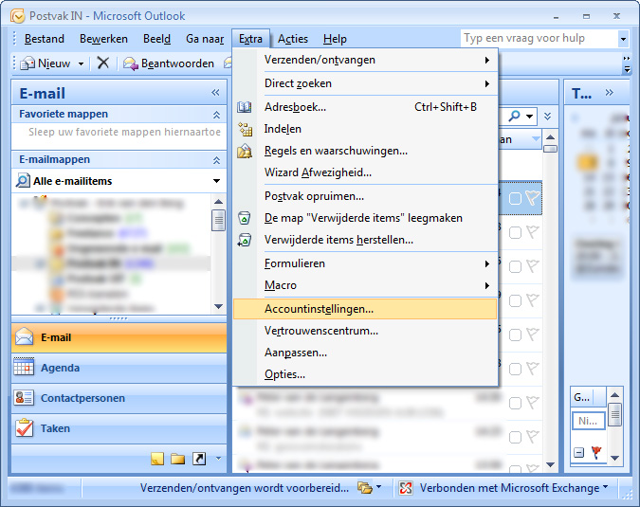Switch to the Agenda pane

(x=119, y=368)
